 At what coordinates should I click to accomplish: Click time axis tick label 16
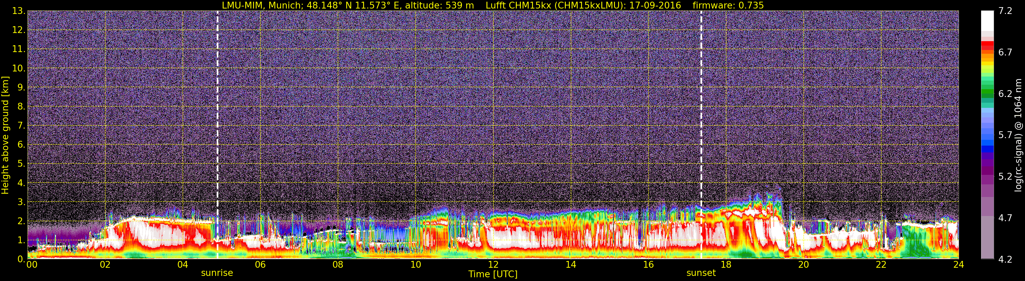point(648,265)
